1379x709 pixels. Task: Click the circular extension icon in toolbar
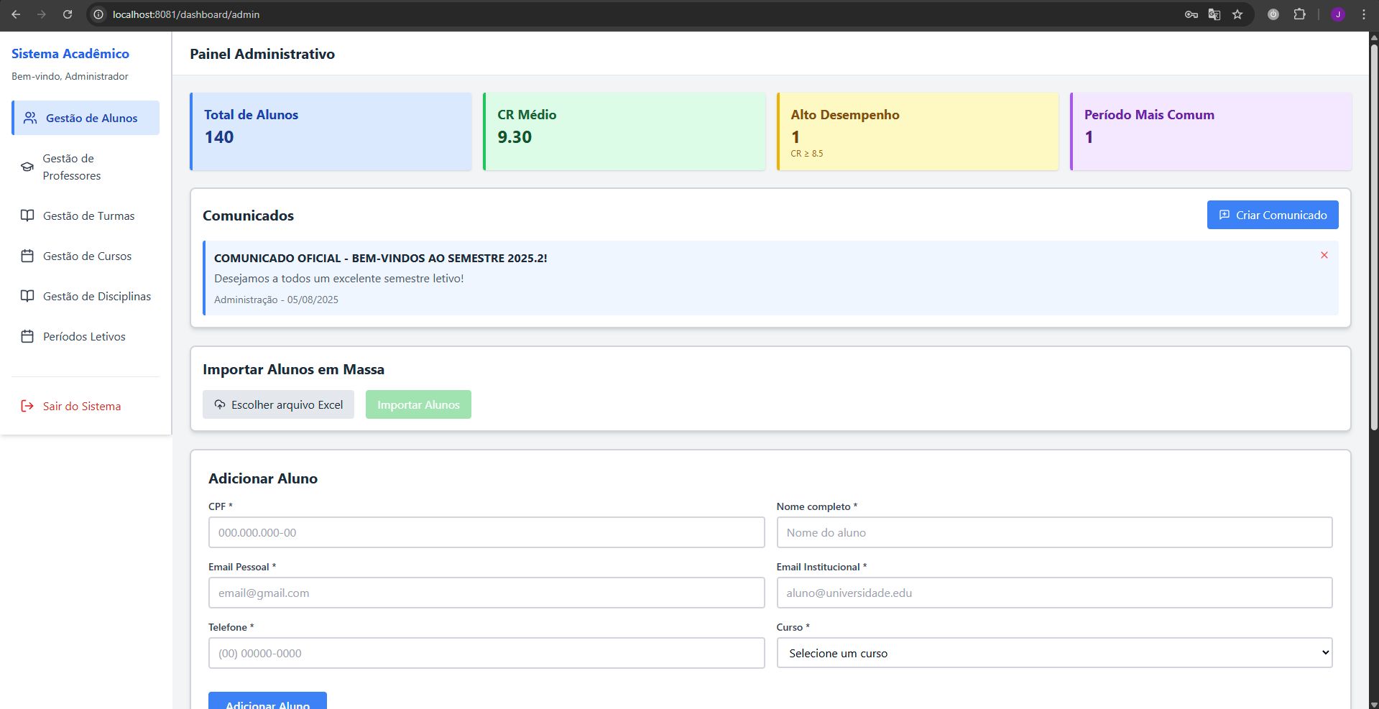pos(1273,14)
